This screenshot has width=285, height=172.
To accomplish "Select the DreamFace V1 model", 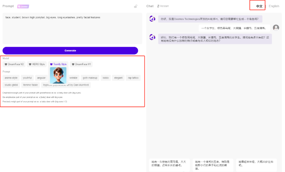I will [x=81, y=64].
